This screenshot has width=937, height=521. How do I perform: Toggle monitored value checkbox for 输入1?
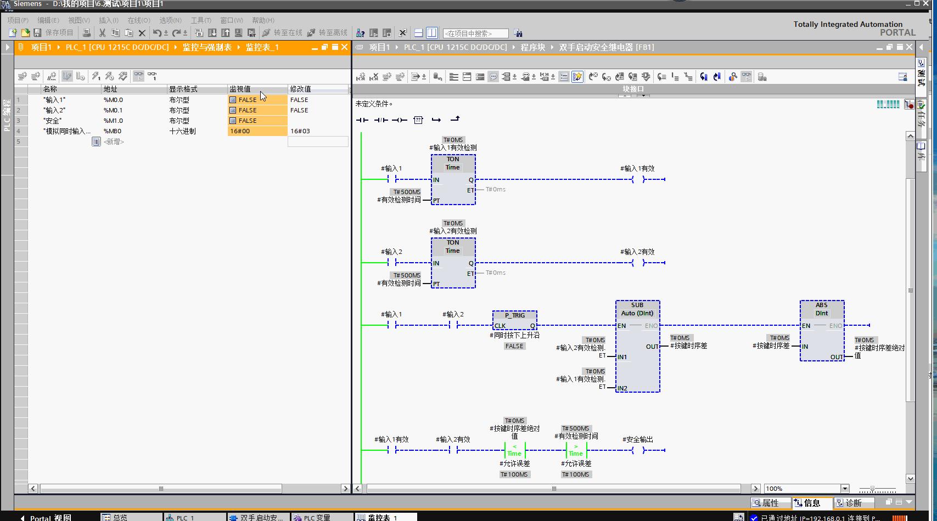tap(233, 100)
